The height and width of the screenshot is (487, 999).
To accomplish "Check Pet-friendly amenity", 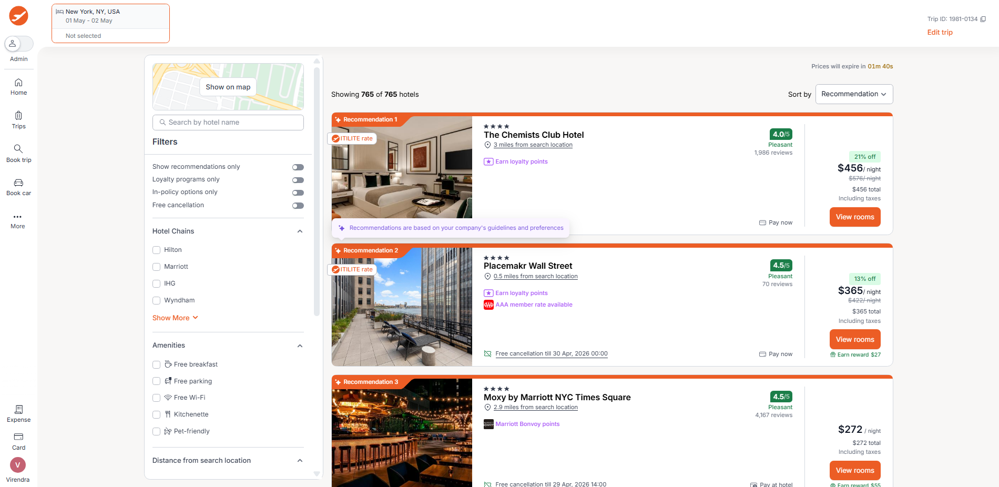I will coord(156,432).
